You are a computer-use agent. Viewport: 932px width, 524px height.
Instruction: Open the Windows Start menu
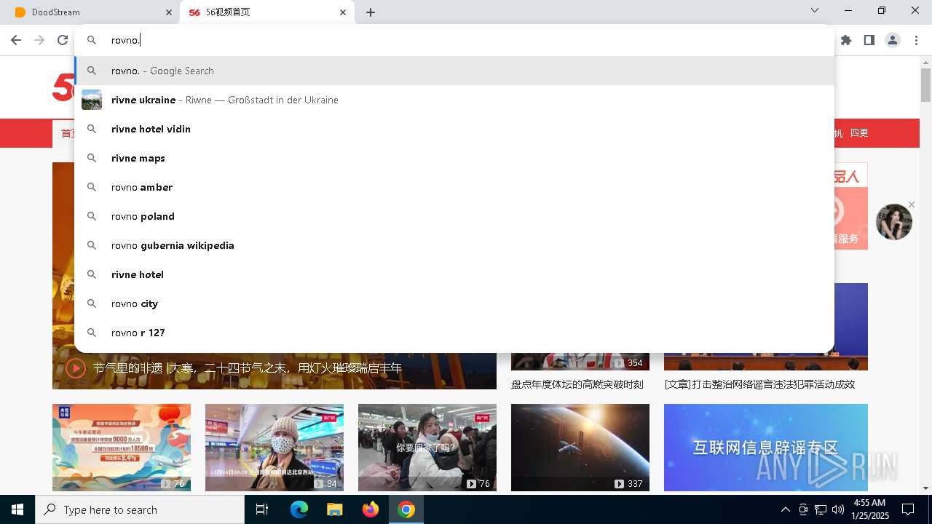(x=17, y=509)
